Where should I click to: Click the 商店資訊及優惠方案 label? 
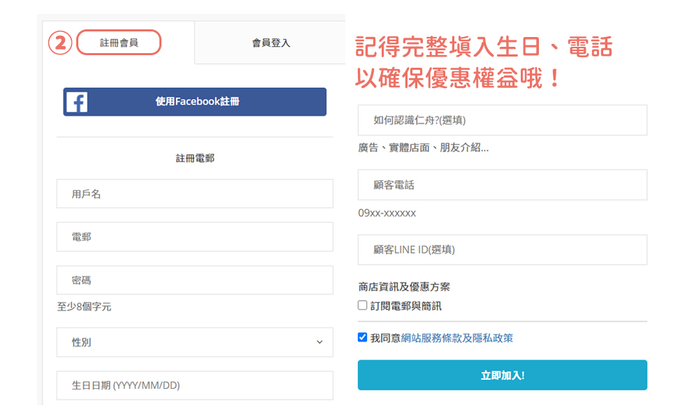[x=404, y=287]
